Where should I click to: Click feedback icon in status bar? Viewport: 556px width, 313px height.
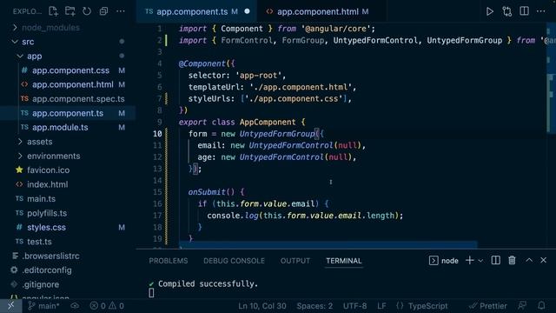click(522, 305)
